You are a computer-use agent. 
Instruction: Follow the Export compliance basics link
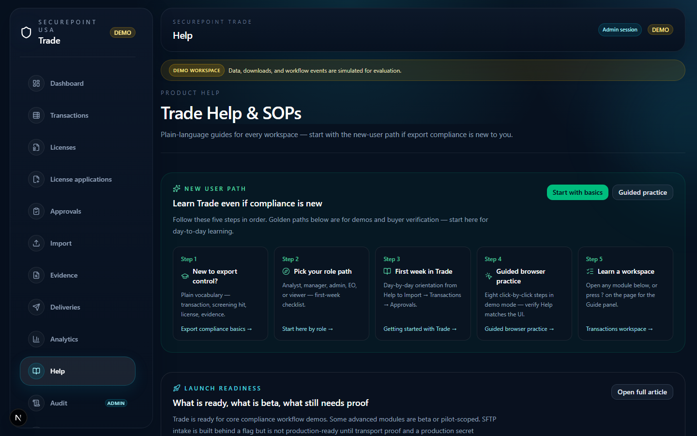click(216, 329)
